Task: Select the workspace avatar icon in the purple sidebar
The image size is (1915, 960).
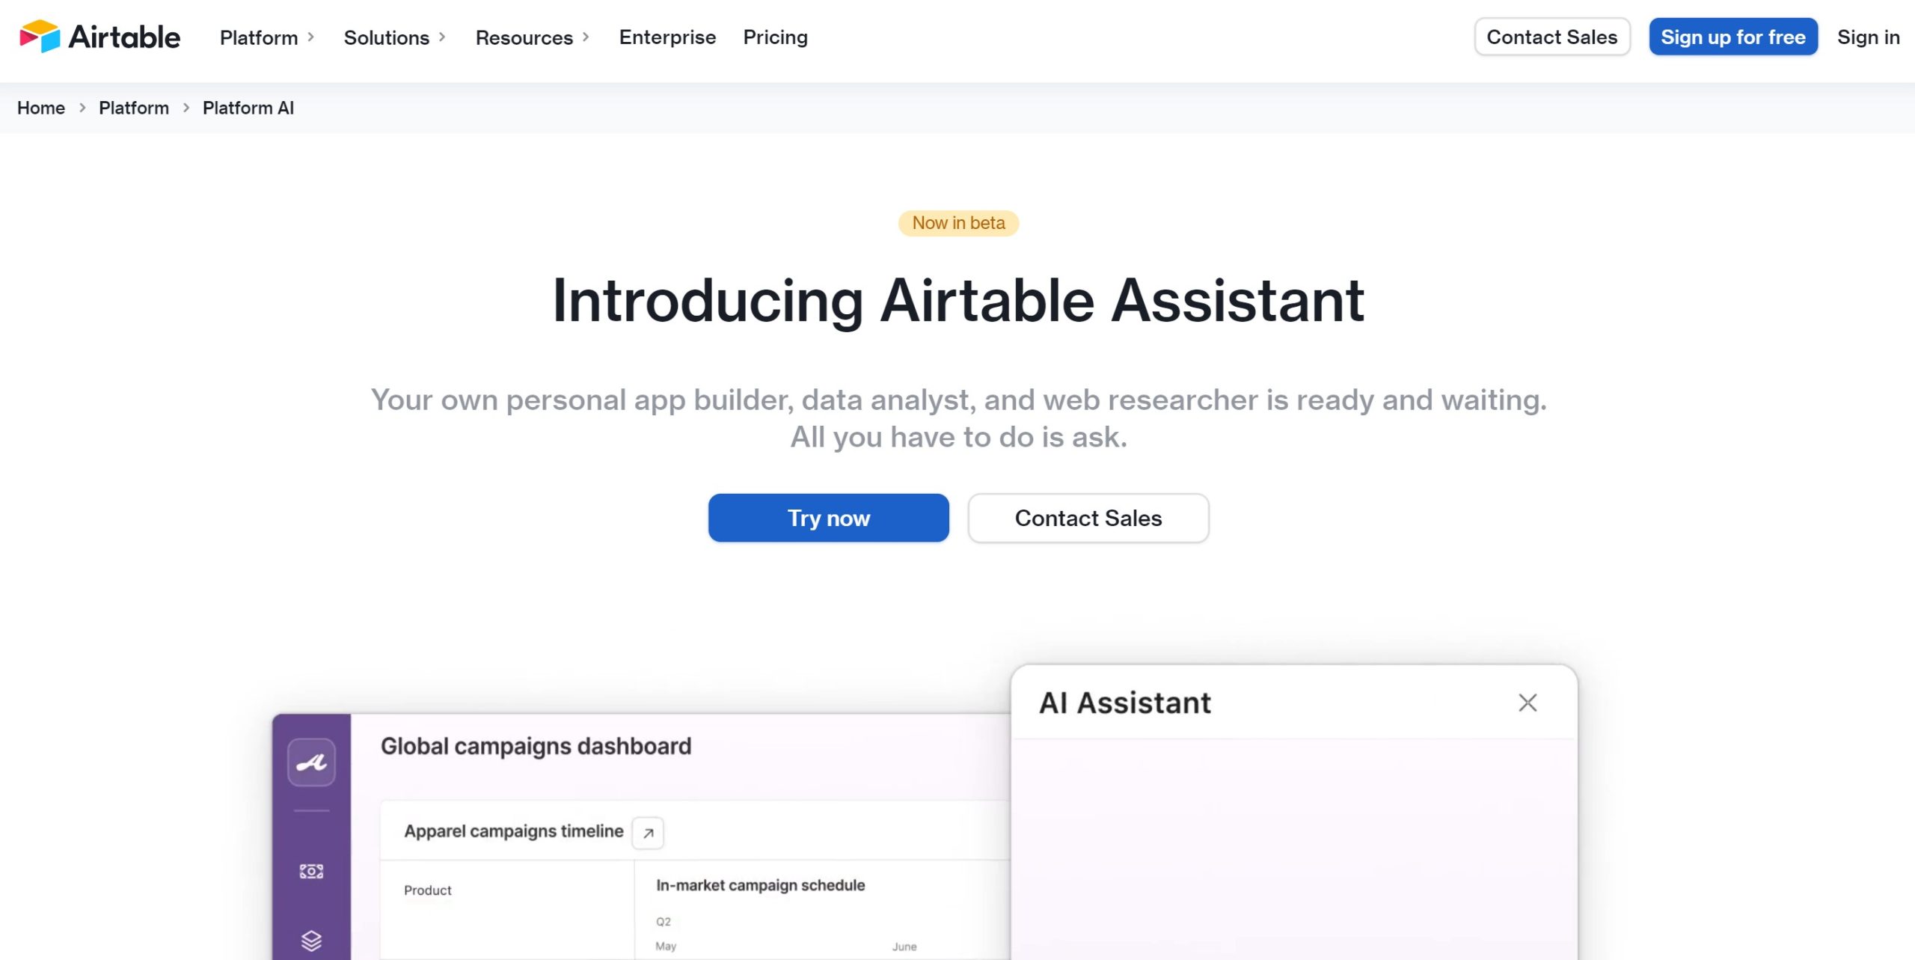Action: [x=310, y=762]
